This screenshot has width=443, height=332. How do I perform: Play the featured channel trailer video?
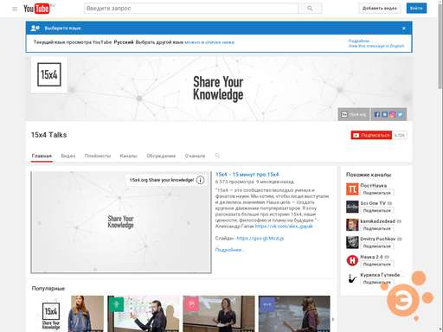click(121, 222)
